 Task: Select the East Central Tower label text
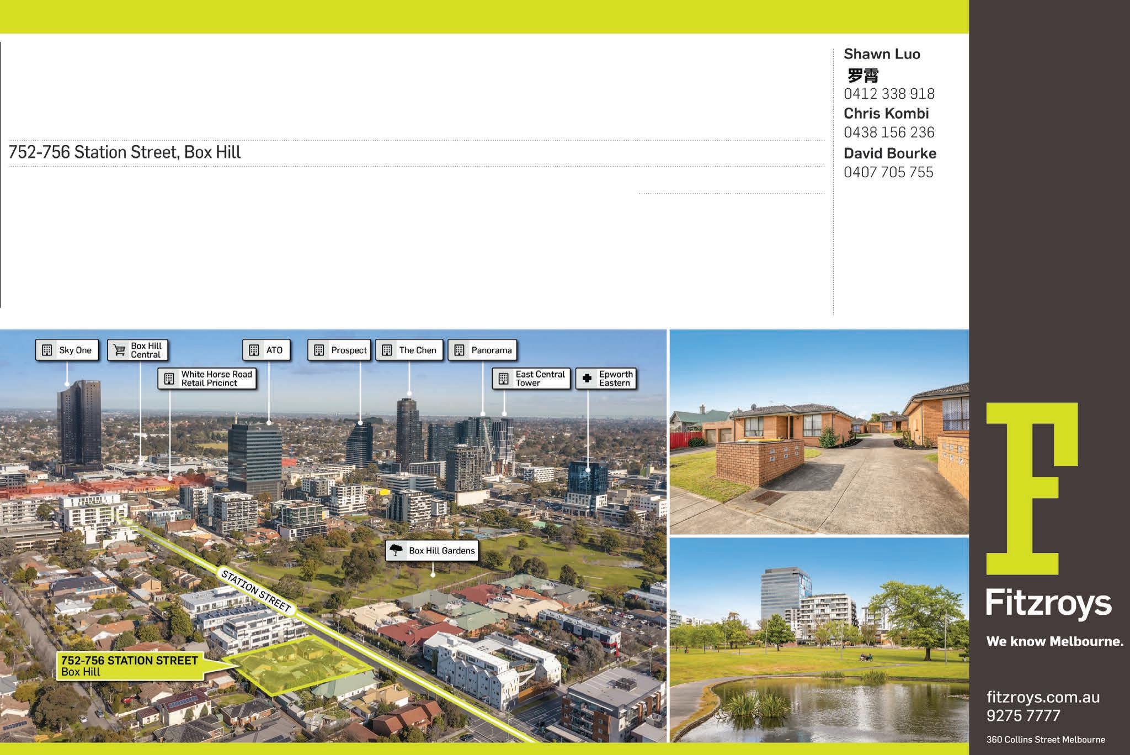click(x=540, y=379)
